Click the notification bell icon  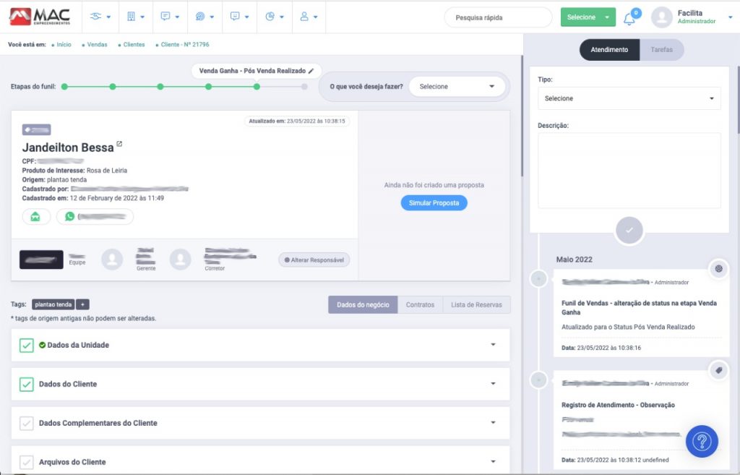(629, 18)
